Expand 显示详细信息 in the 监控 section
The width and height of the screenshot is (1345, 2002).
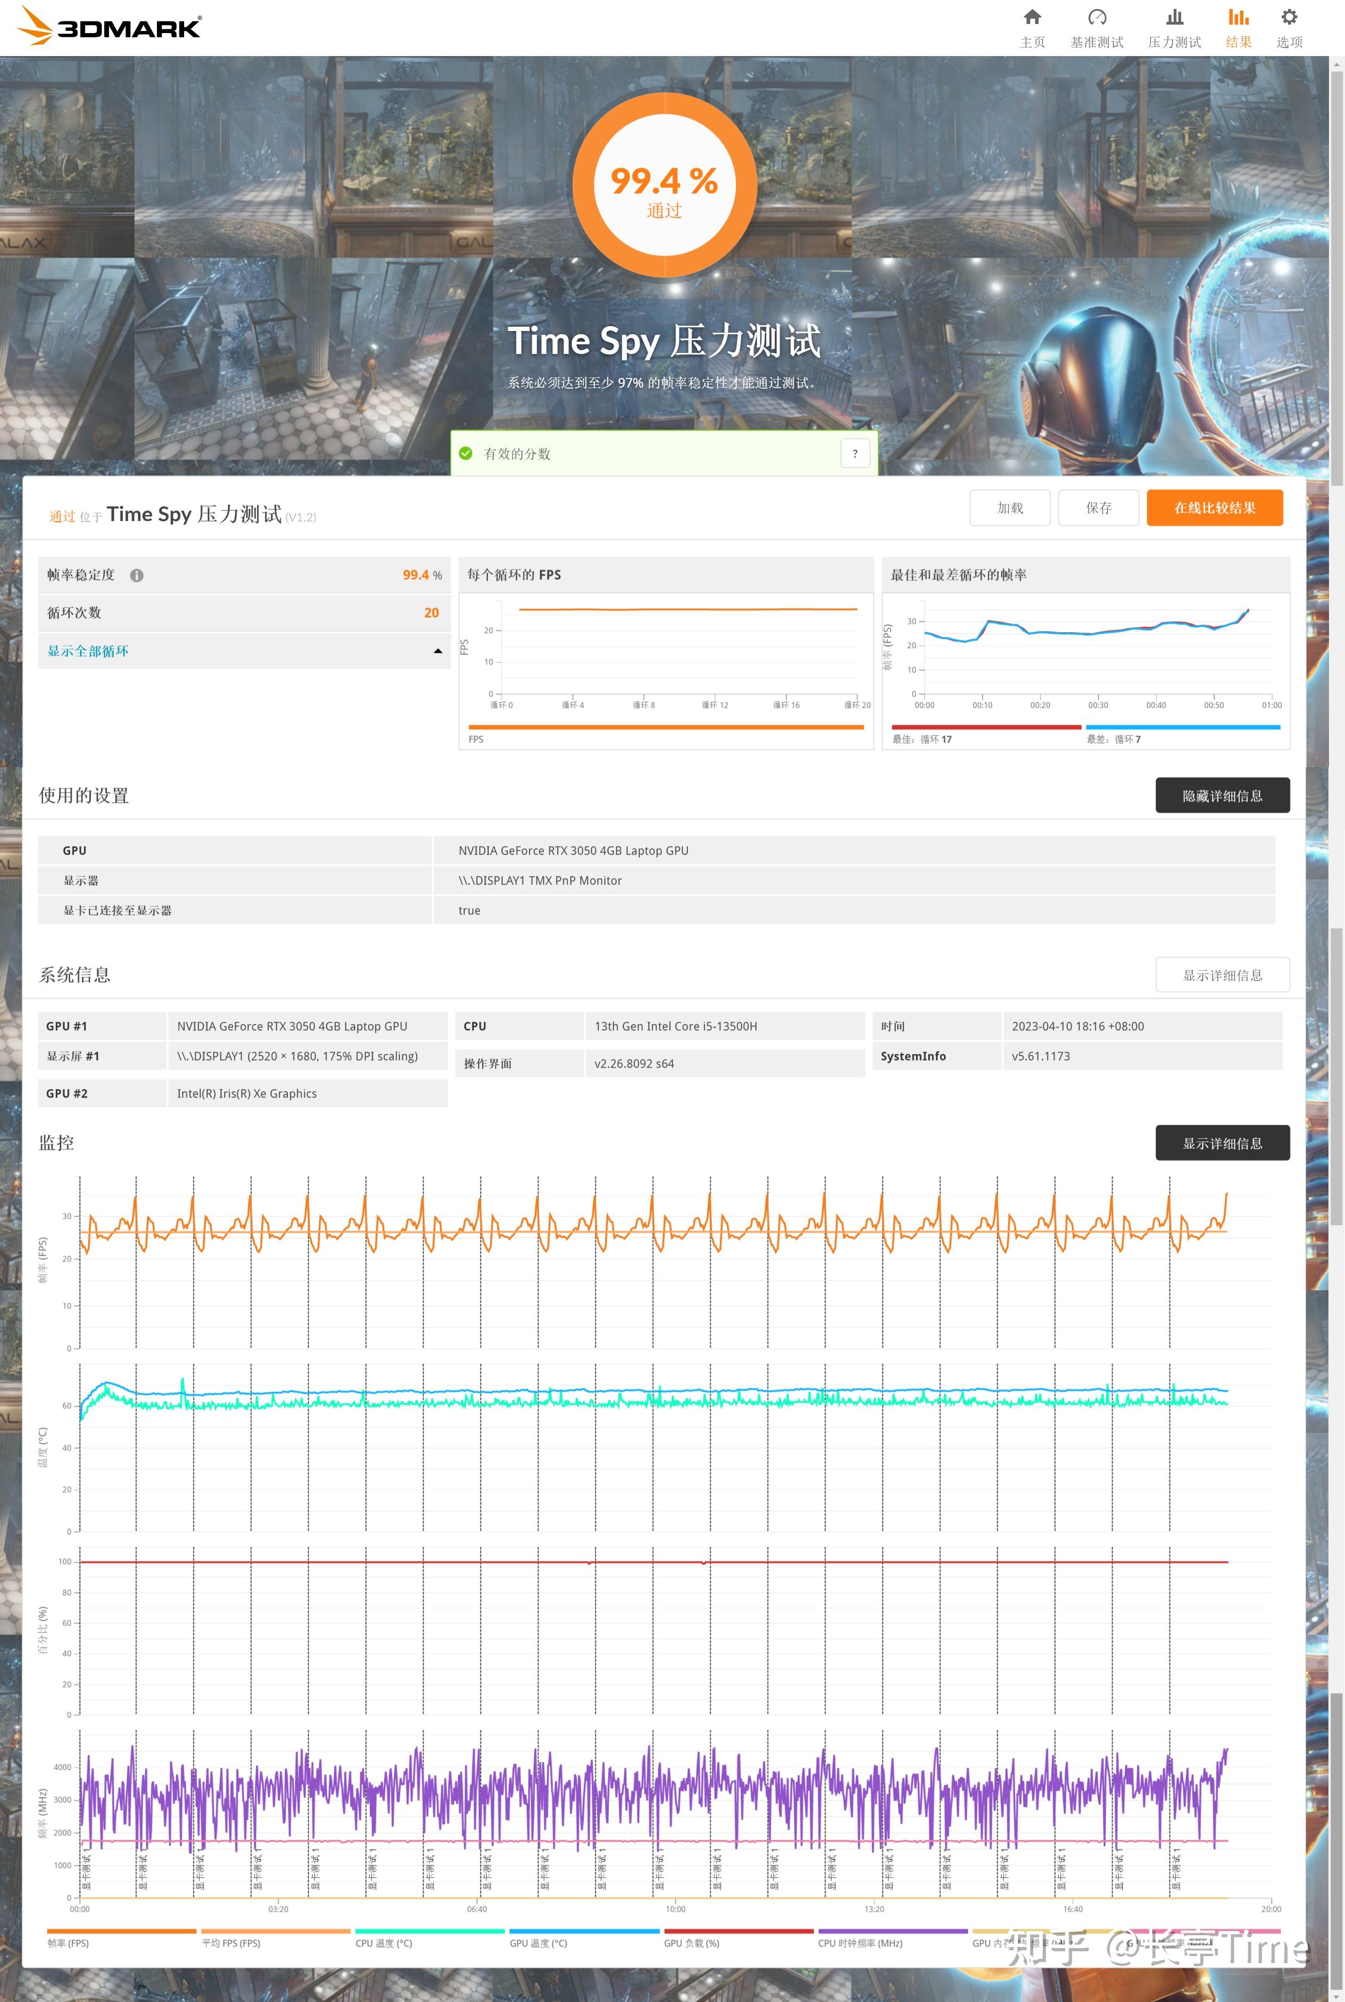pyautogui.click(x=1222, y=1142)
